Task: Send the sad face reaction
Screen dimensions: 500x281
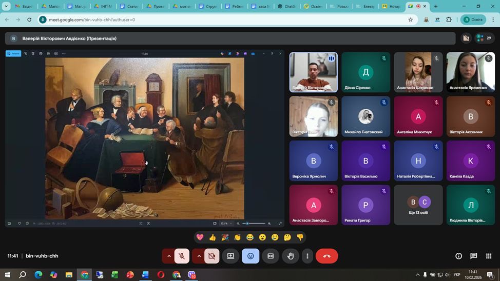Action: point(275,237)
